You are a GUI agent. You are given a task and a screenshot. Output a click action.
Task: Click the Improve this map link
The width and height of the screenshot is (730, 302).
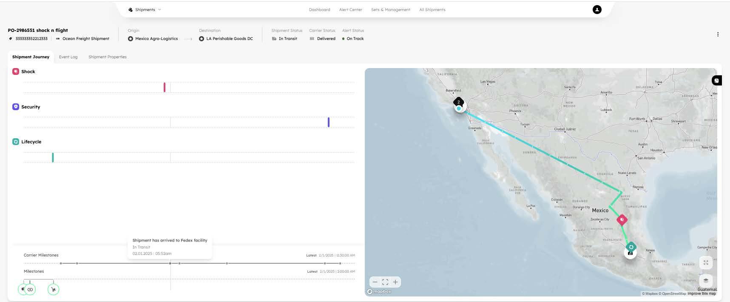coord(702,293)
